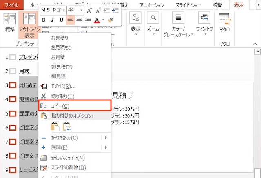261x178 pixels.
Task: Toggle Underline in the mini toolbar
Action: click(x=62, y=20)
